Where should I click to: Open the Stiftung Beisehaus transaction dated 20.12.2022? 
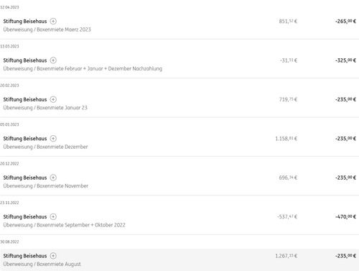coord(179,181)
